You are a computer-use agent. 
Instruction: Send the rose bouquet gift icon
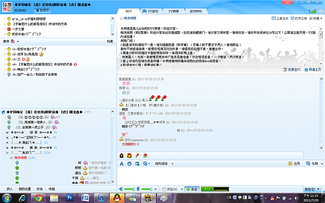point(145,155)
